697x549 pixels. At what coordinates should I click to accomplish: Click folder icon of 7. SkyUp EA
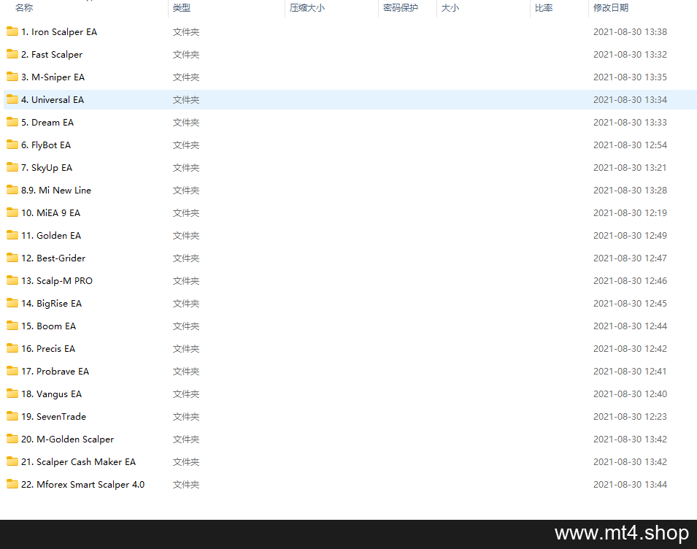(12, 167)
